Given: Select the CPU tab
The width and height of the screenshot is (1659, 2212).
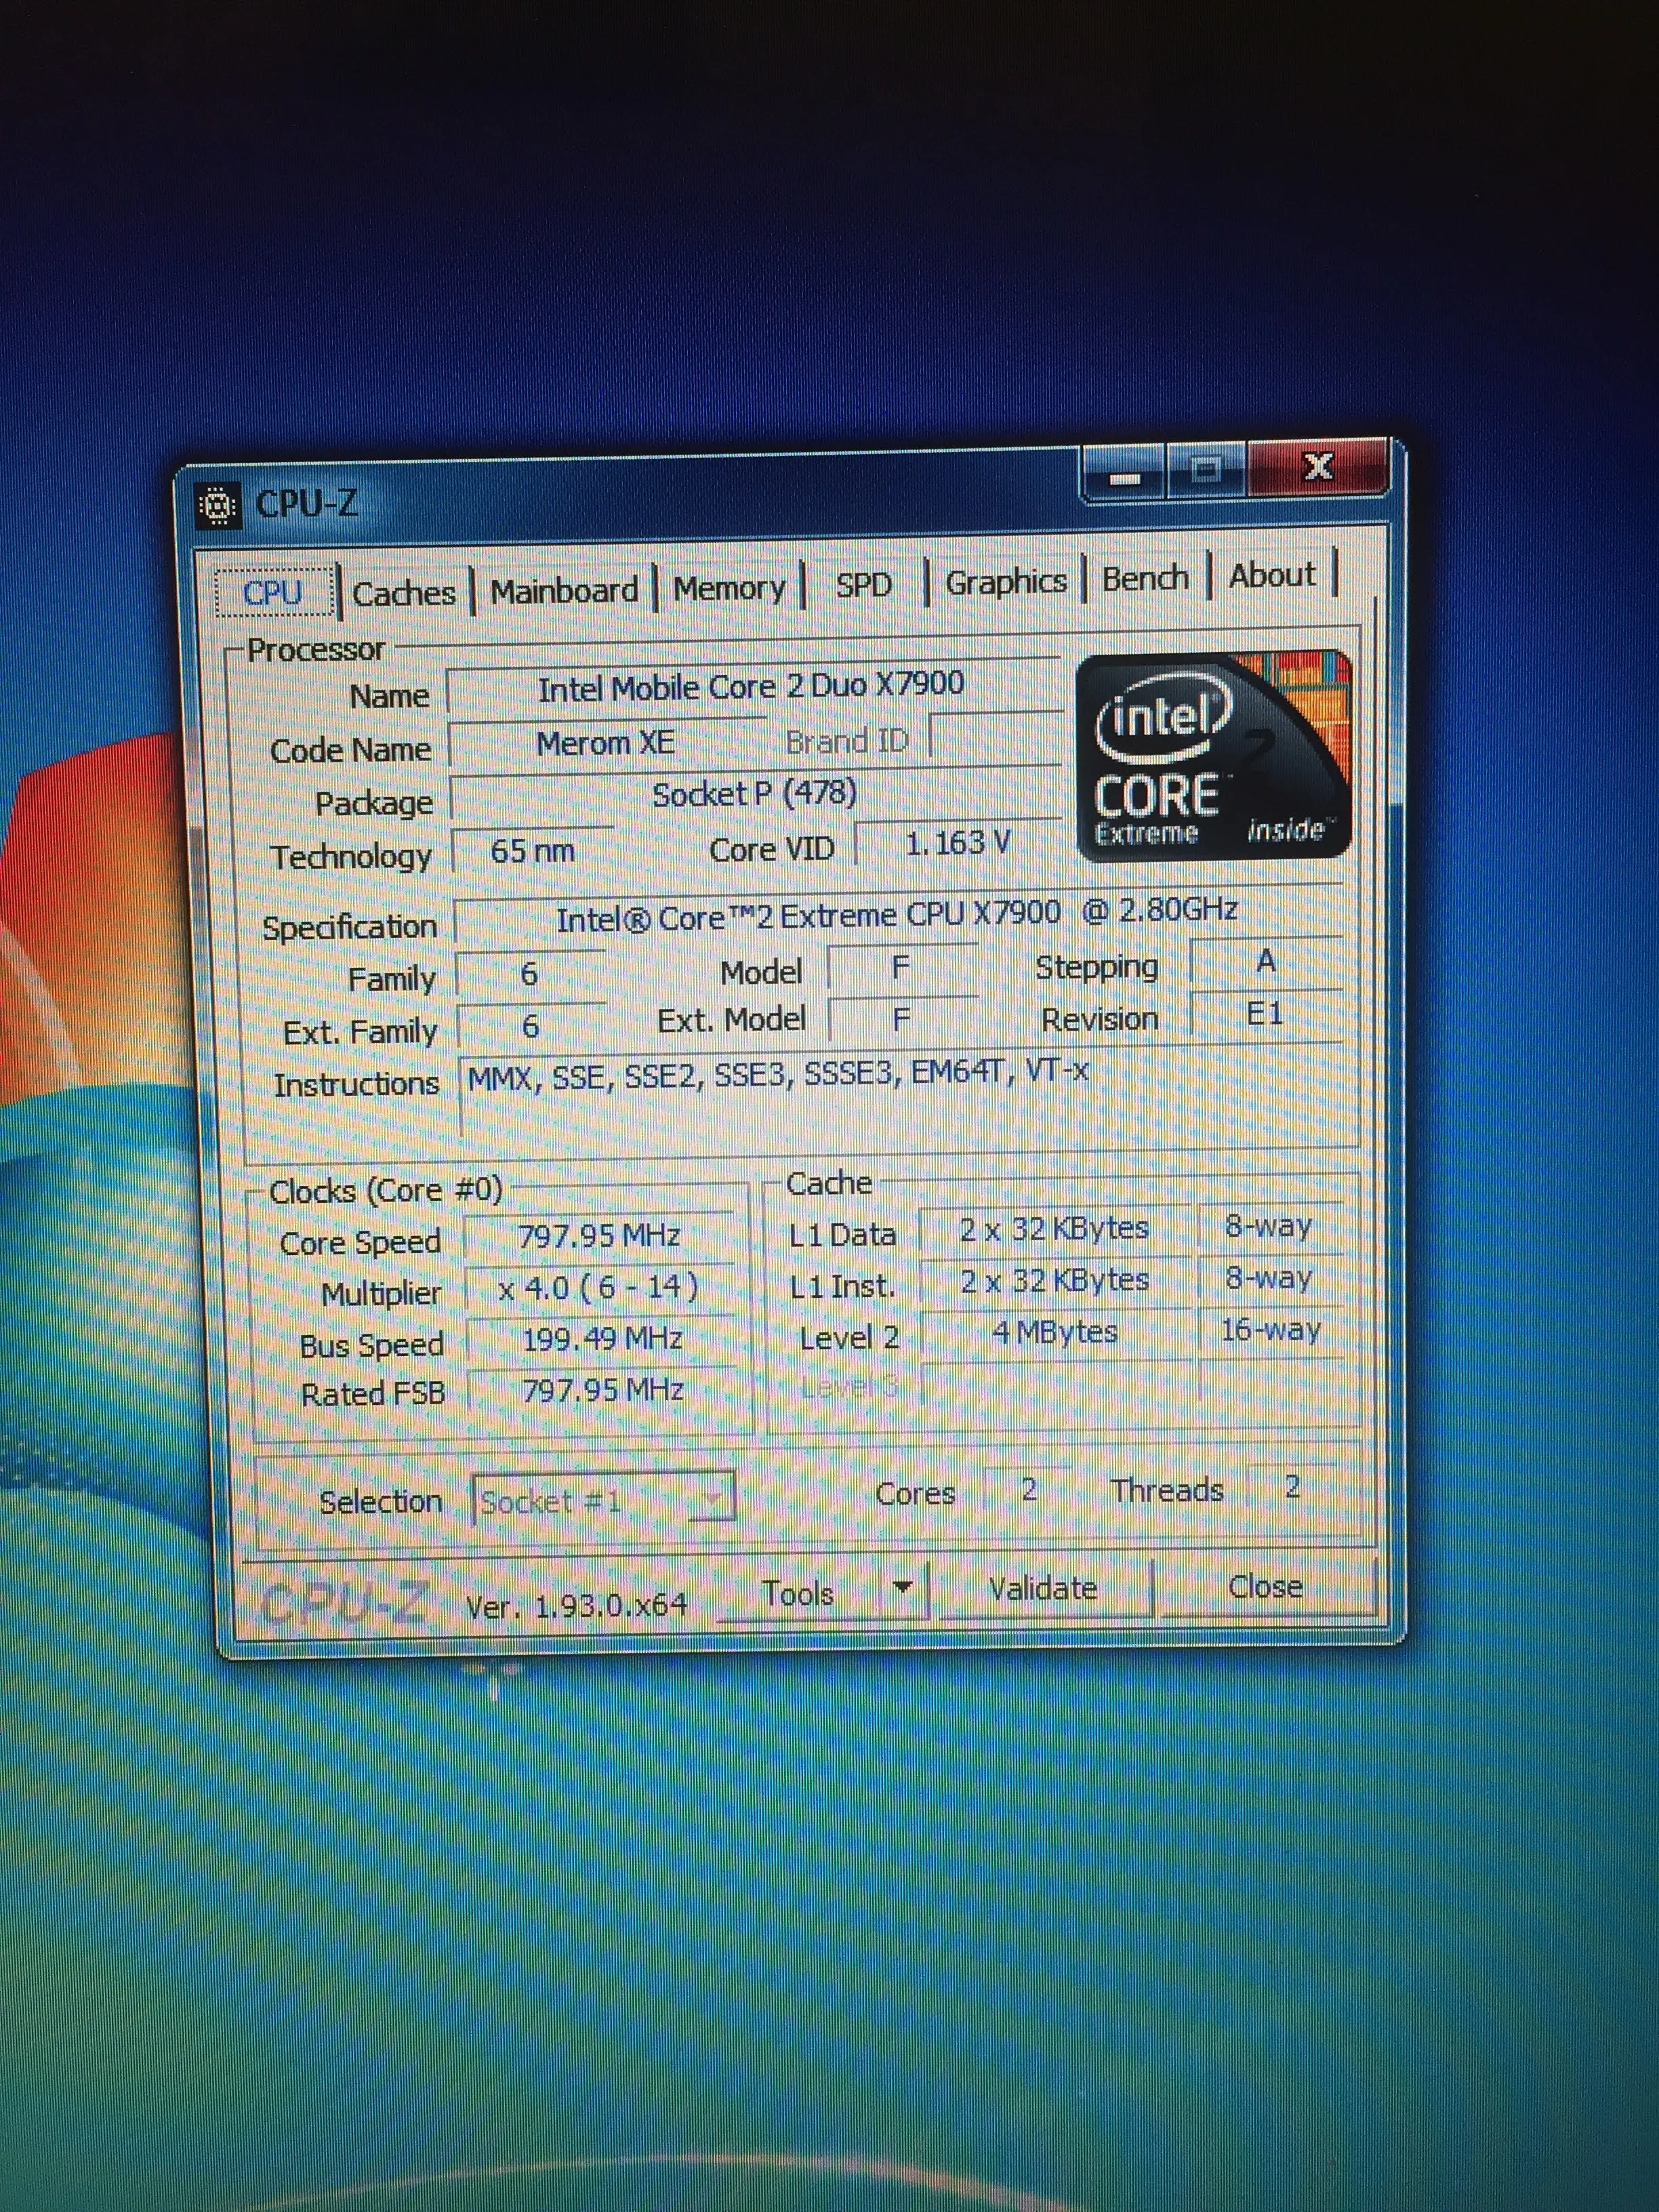Looking at the screenshot, I should [273, 592].
